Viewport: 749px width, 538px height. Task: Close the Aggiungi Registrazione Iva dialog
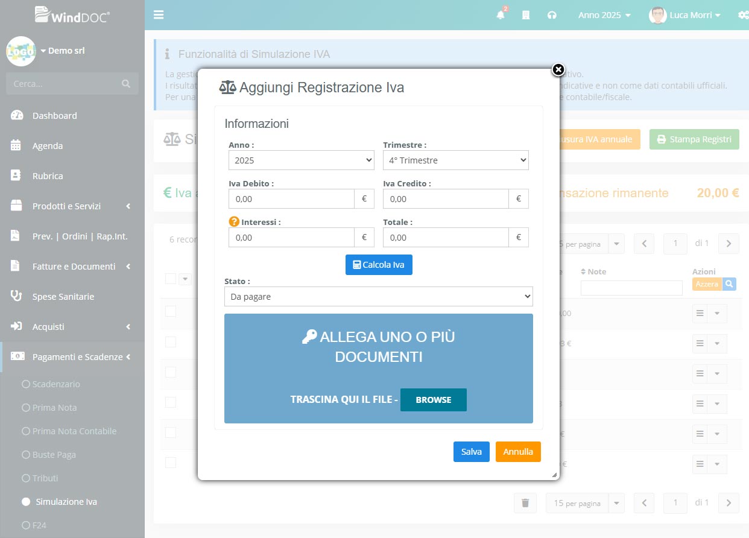click(558, 70)
